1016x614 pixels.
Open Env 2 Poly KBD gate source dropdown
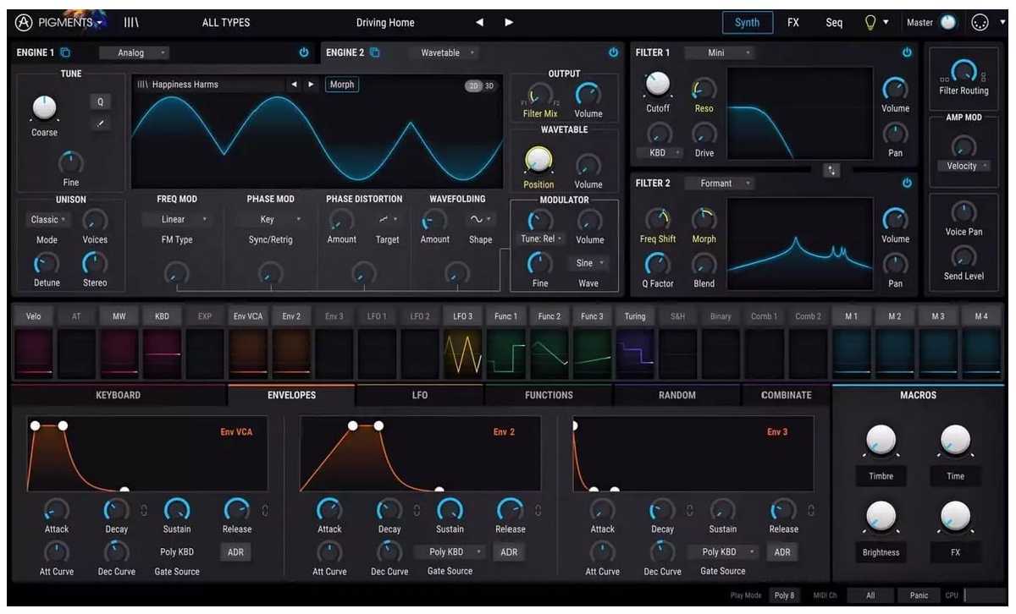pos(452,552)
